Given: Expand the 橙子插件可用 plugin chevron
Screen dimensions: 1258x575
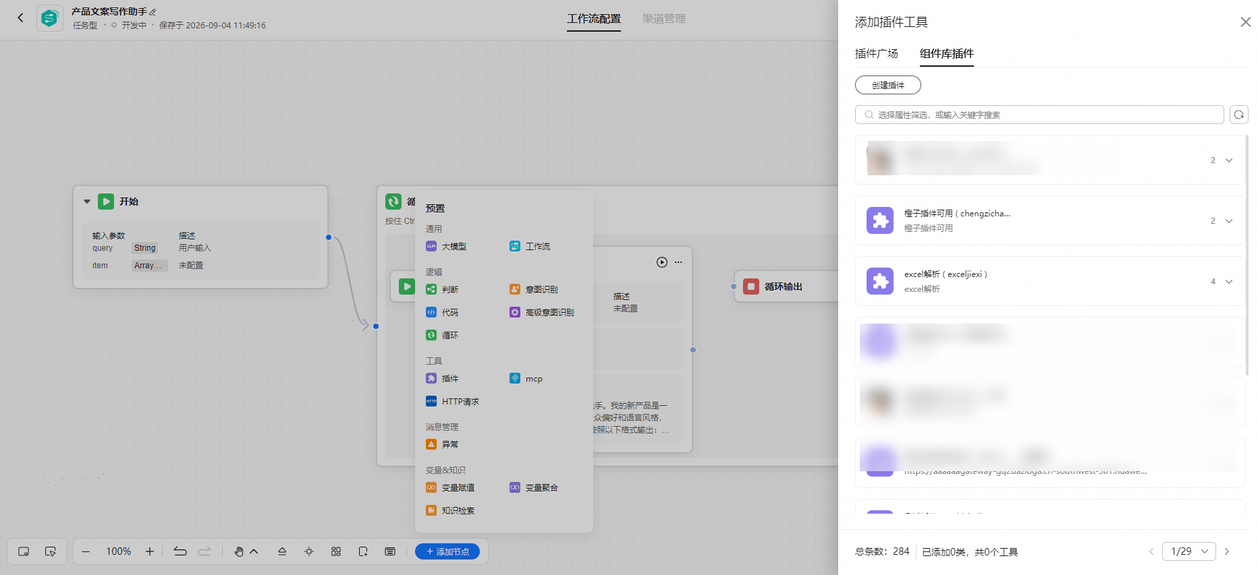Looking at the screenshot, I should pos(1229,220).
